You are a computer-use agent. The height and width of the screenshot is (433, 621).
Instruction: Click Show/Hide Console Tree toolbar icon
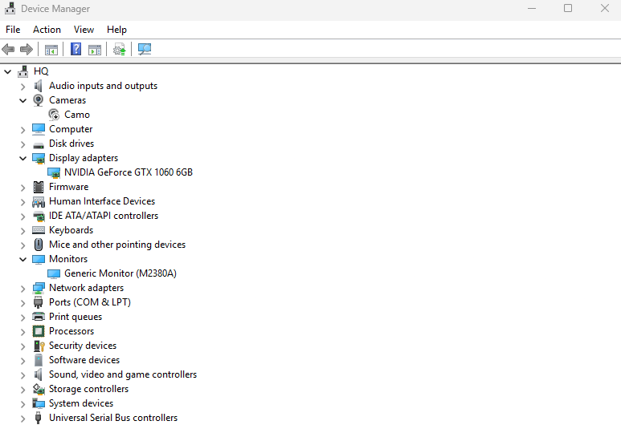point(51,50)
